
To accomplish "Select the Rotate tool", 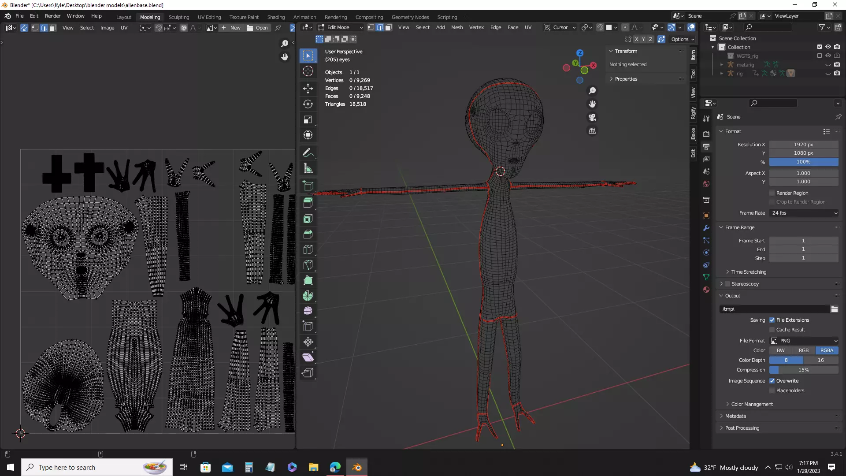I will click(x=308, y=104).
